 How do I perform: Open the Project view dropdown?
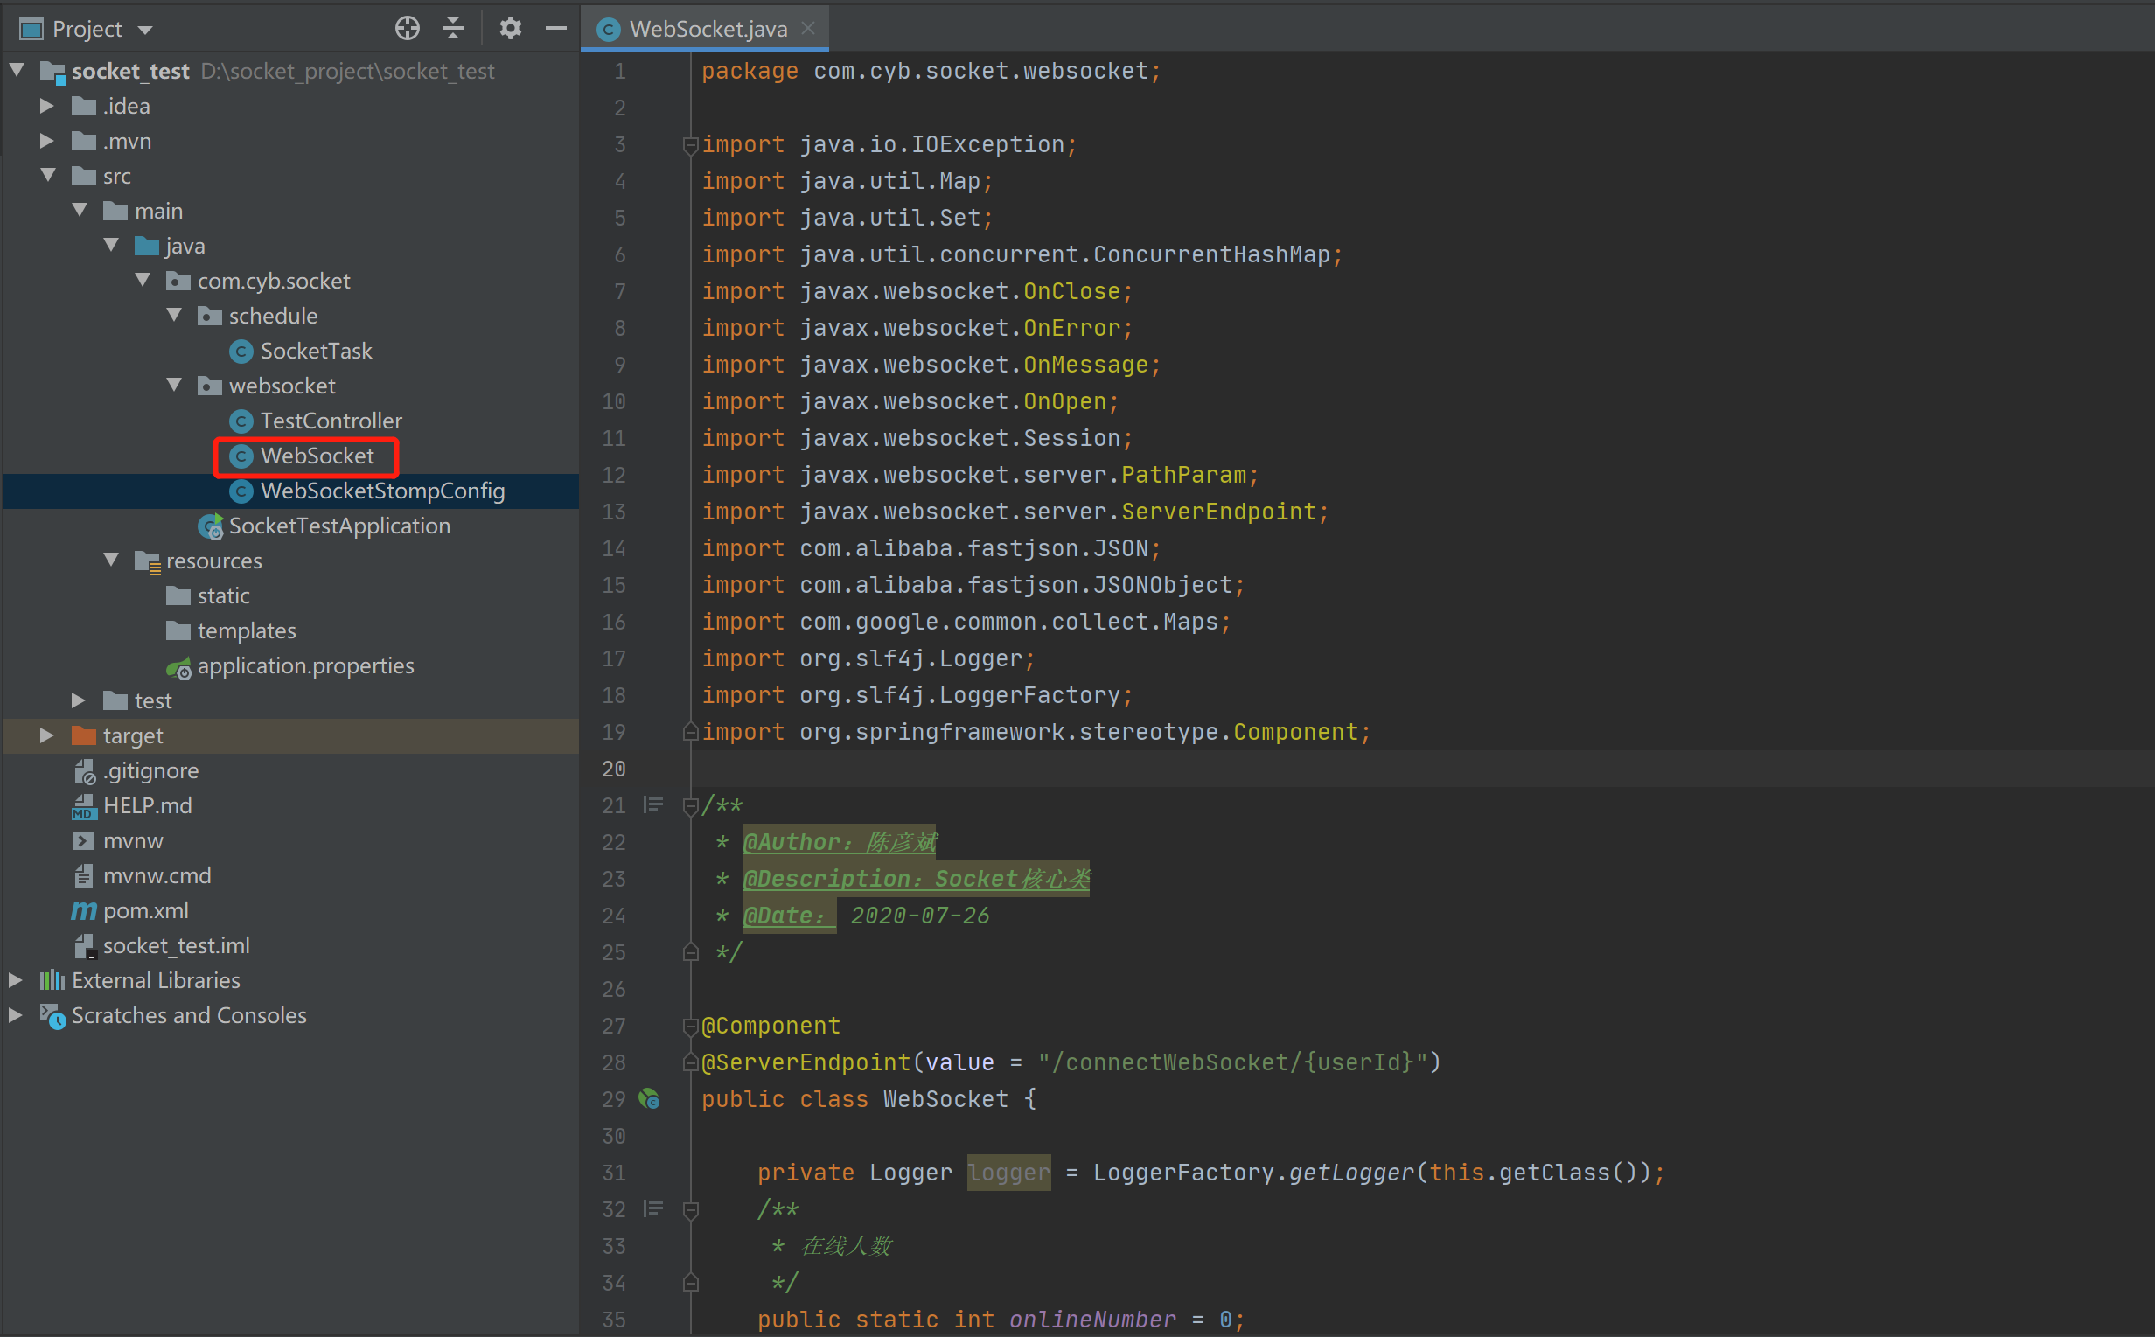click(146, 30)
